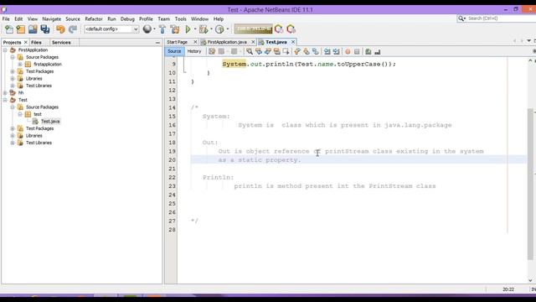Click the Find Next Occurrence icon
Viewport: 536px width, 302px height.
(268, 52)
